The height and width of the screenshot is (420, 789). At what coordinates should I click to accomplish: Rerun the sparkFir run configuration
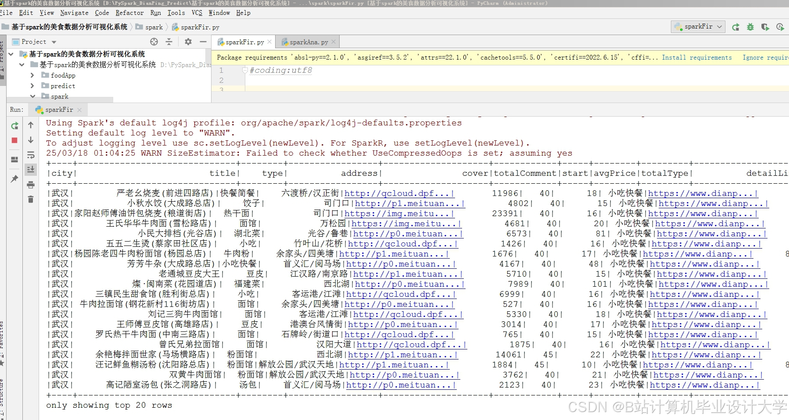coord(14,125)
